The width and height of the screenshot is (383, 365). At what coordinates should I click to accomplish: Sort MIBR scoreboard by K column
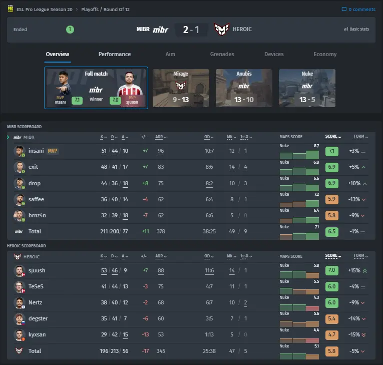[104, 137]
